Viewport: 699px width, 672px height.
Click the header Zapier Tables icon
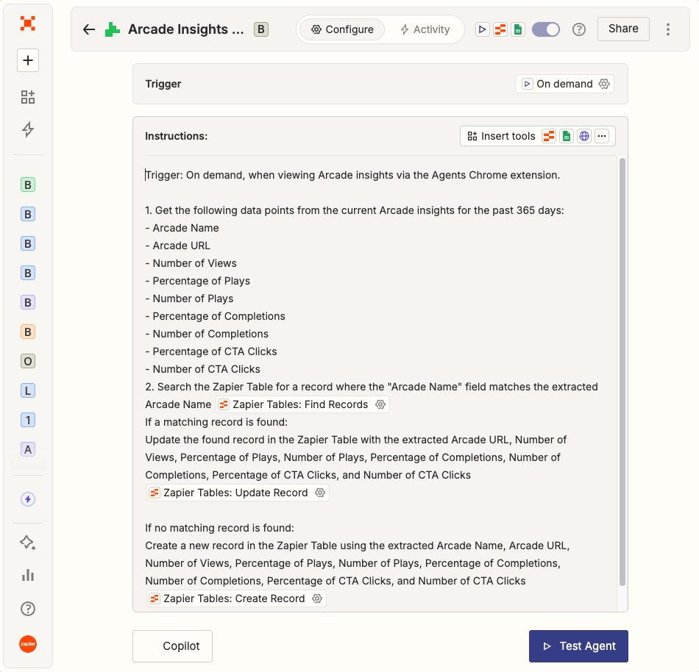500,29
